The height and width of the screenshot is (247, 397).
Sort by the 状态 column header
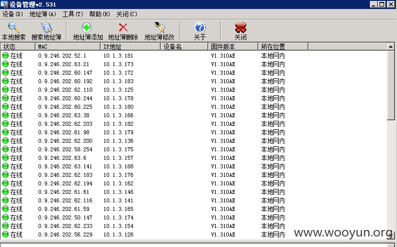18,47
